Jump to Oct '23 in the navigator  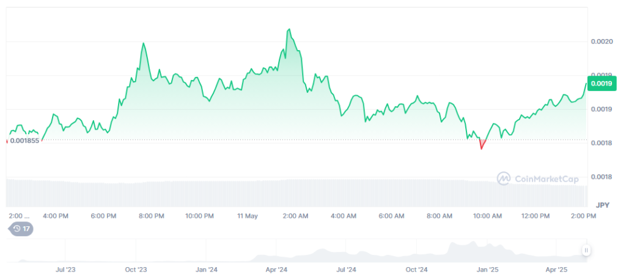(136, 269)
